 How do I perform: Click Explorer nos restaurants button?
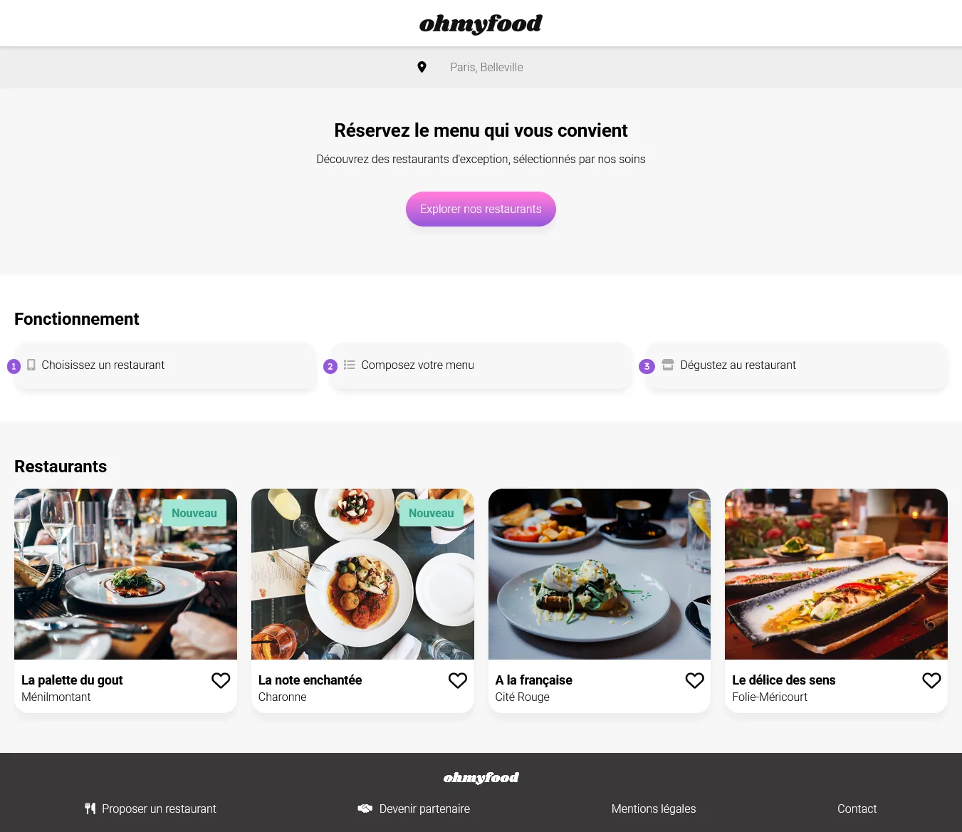click(481, 209)
